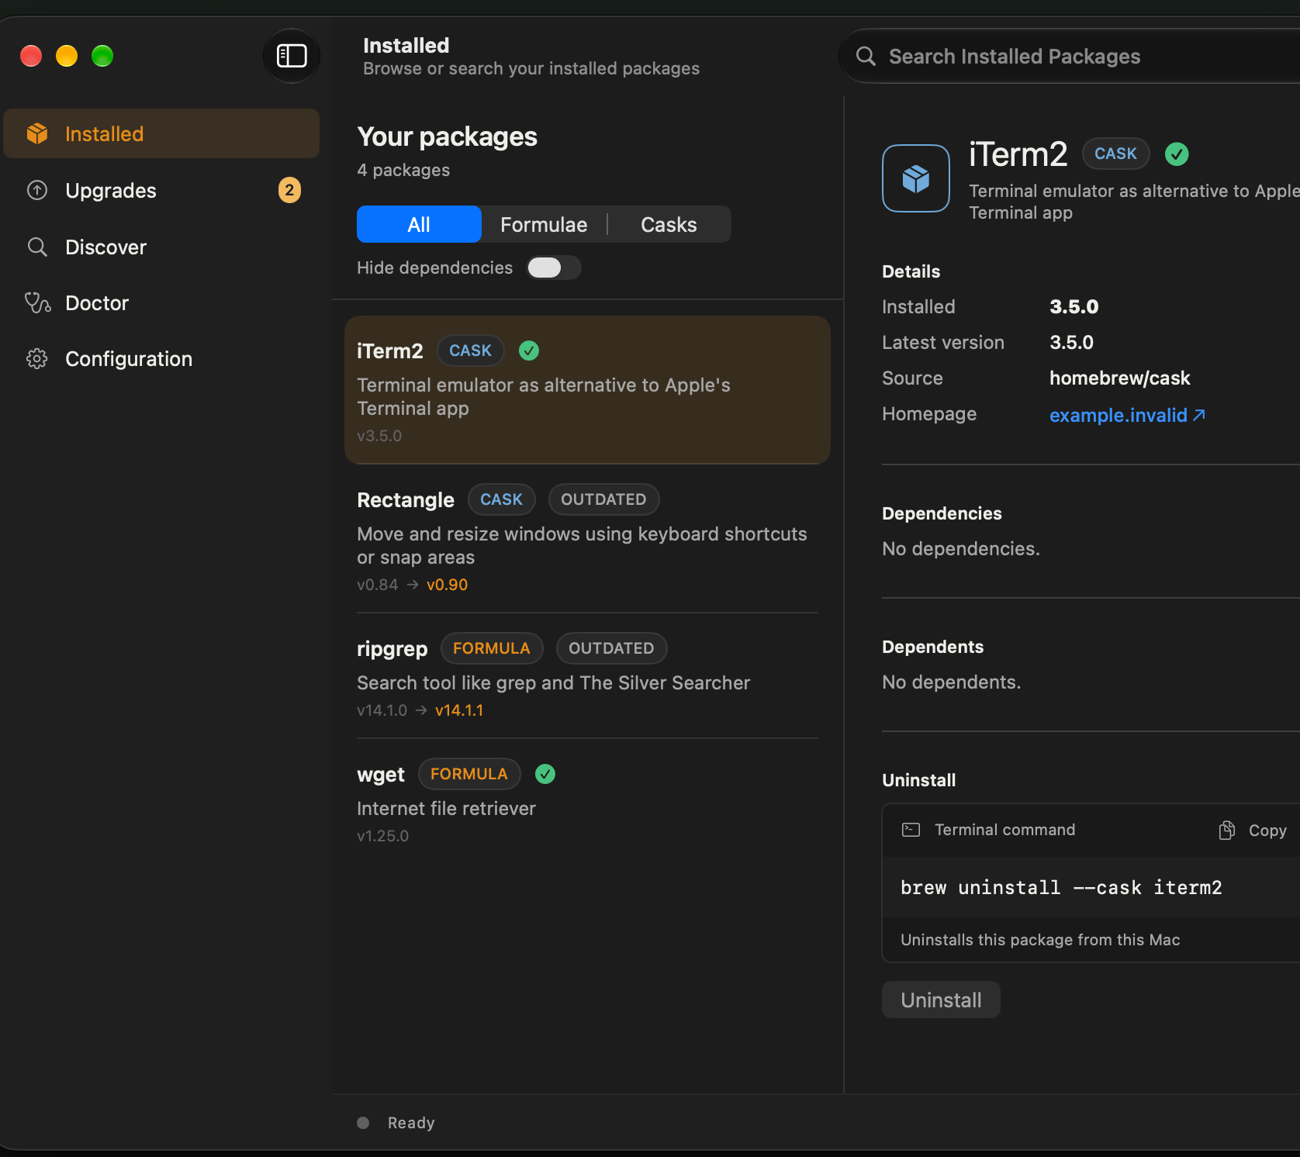Click the Search Installed Packages field
1300x1157 pixels.
coord(1070,56)
